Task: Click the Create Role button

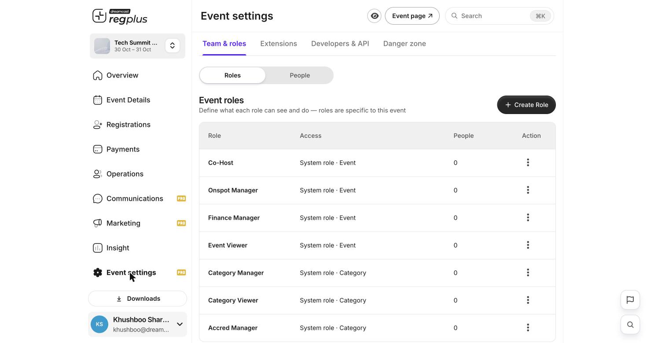Action: pos(526,105)
